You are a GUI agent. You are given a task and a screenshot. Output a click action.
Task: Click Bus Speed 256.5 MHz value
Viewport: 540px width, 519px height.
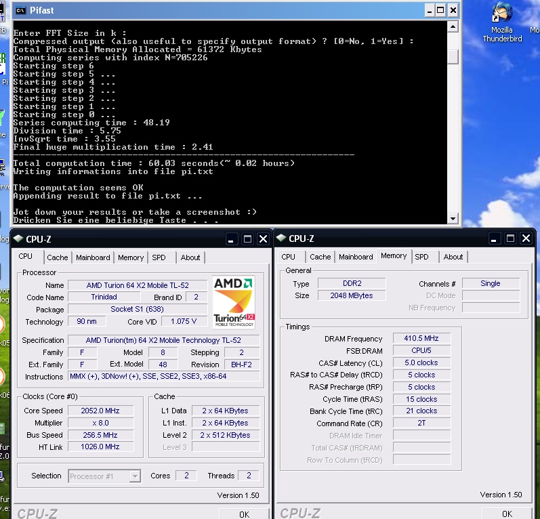[100, 435]
